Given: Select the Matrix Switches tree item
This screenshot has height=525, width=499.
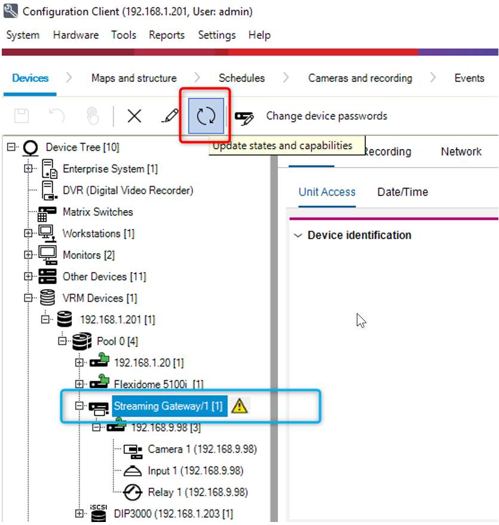Looking at the screenshot, I should point(97,212).
